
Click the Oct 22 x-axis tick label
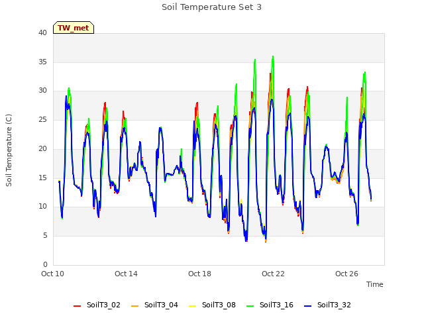273,274
